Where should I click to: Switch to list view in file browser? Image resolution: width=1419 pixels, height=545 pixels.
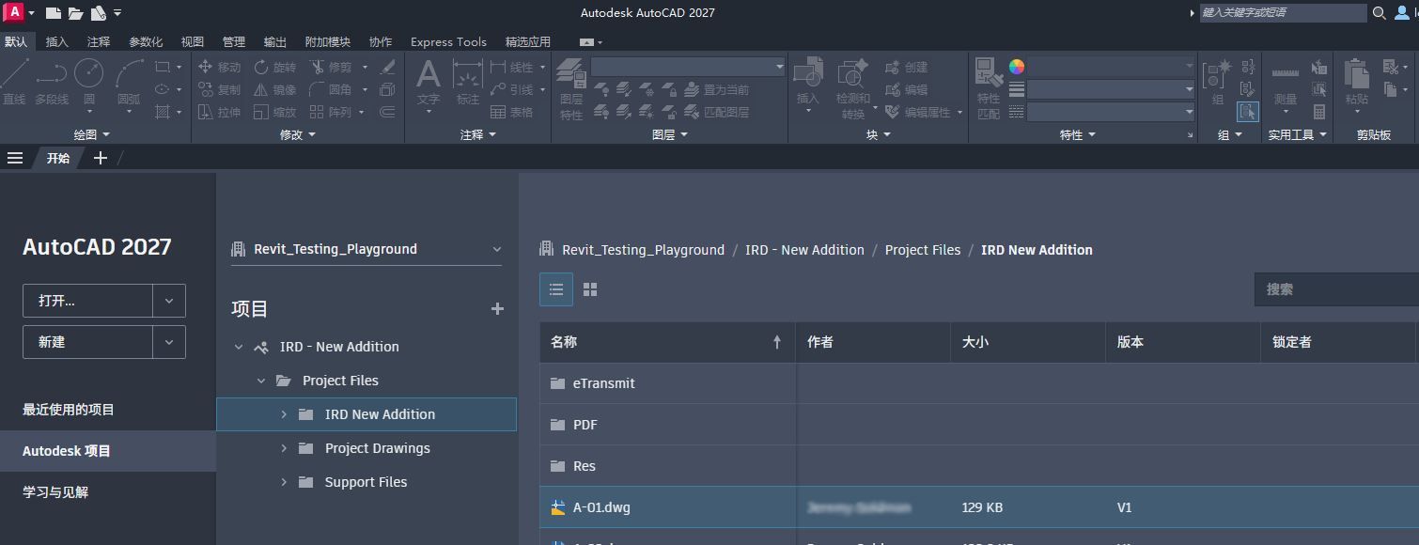point(556,289)
